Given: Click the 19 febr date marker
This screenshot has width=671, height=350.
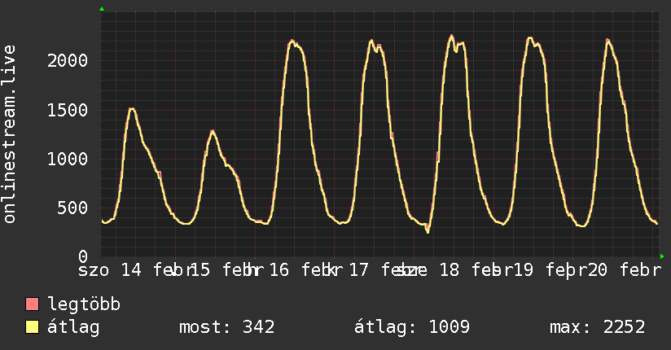Looking at the screenshot, I should pos(550,270).
